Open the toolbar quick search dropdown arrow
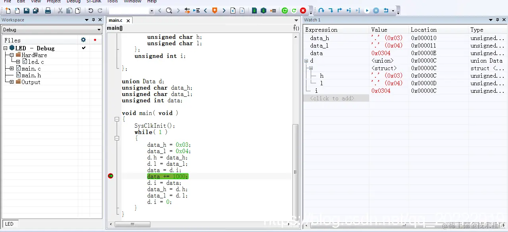The width and height of the screenshot is (508, 232). click(x=152, y=11)
